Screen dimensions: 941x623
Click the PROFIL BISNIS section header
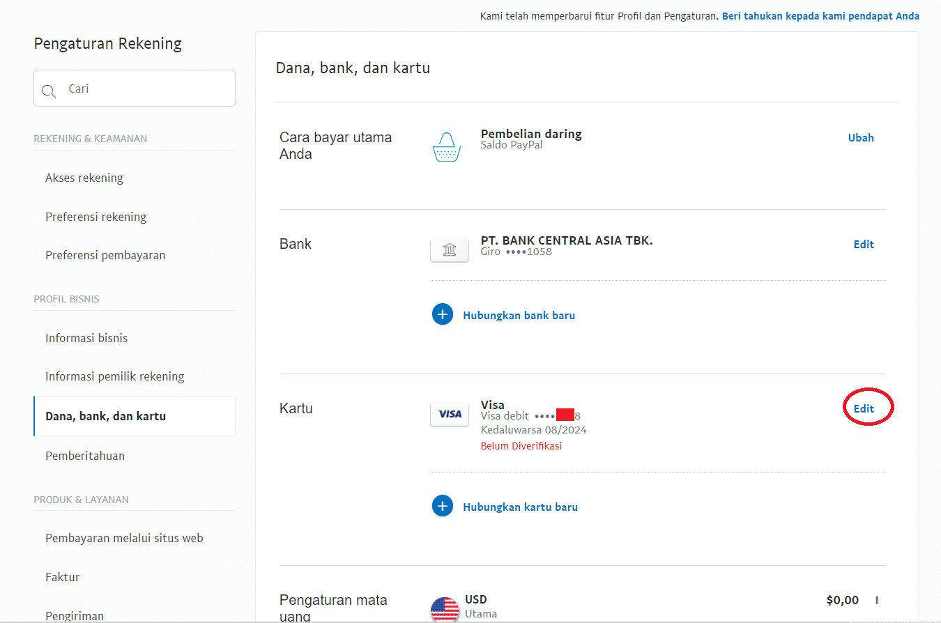tap(67, 299)
